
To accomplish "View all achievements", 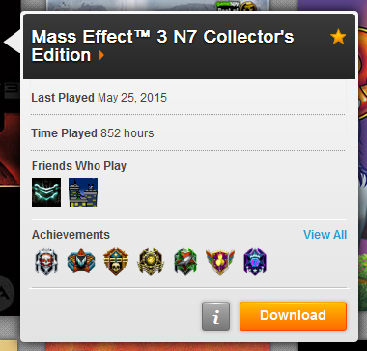I will click(x=325, y=235).
